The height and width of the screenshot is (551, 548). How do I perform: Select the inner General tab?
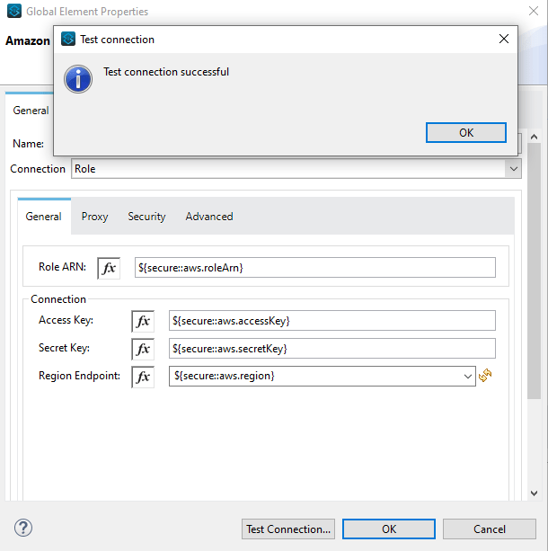click(x=43, y=217)
